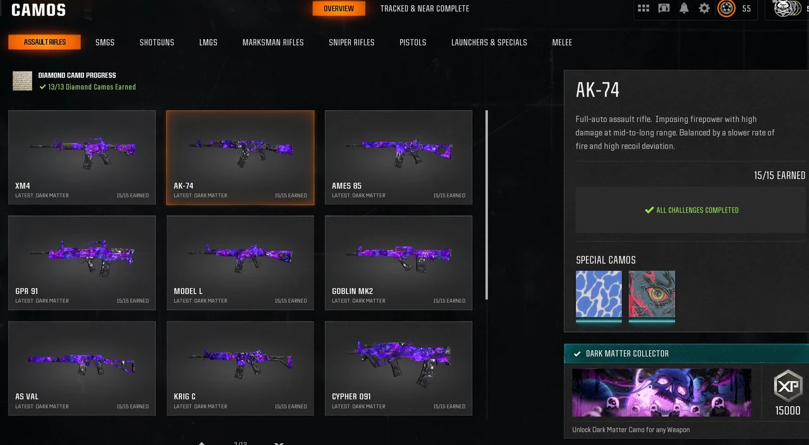Image resolution: width=809 pixels, height=445 pixels.
Task: Select the Goblin MK2 weapon card
Action: [398, 263]
